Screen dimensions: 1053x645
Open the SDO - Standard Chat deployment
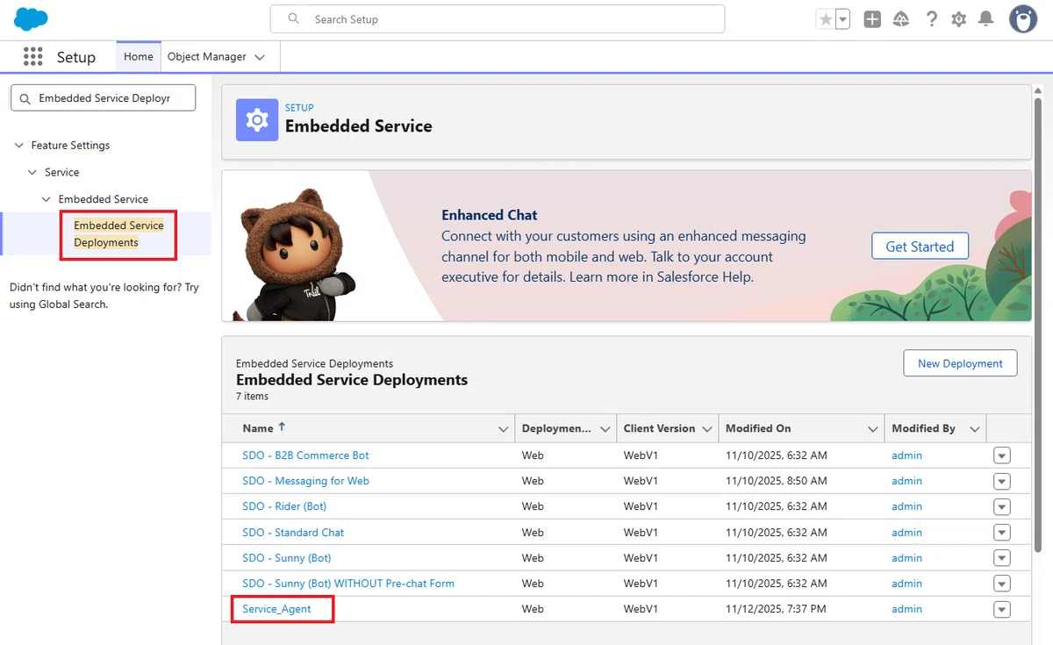[293, 533]
